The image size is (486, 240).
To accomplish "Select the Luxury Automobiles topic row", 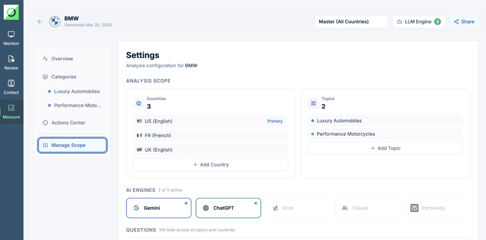I will [x=385, y=121].
